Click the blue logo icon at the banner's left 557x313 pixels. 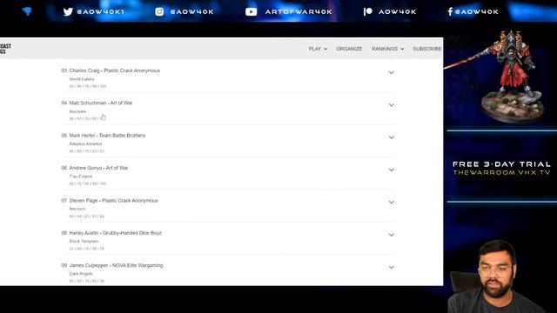pos(27,11)
